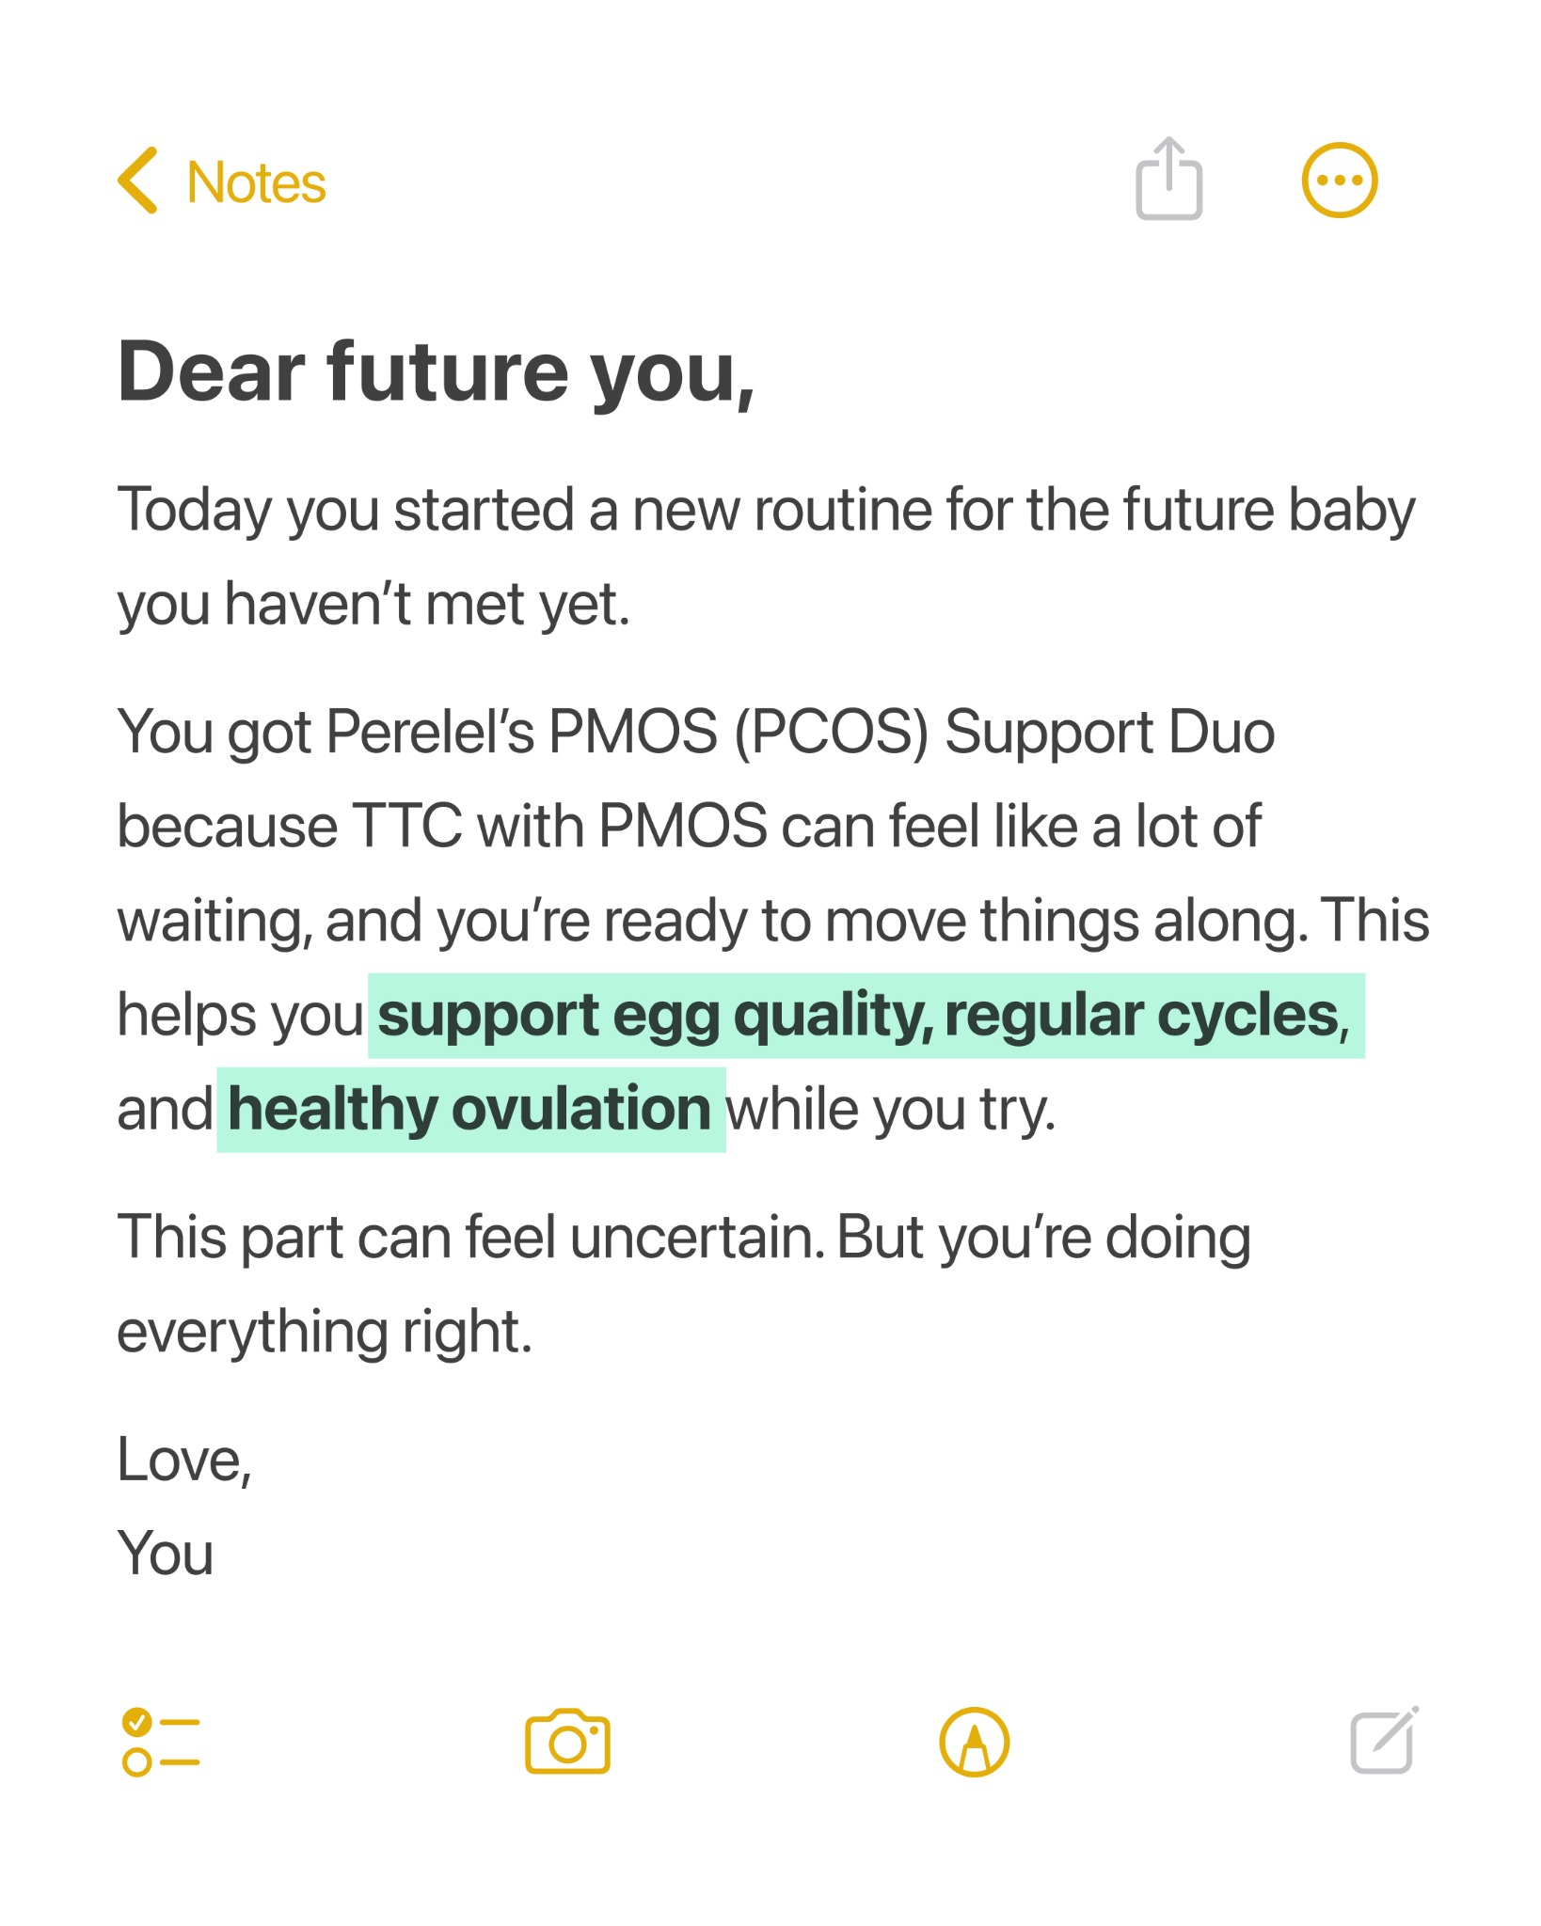Viewport: 1541px width, 1926px height.
Task: Click on "Perelel's PMOS (PCOS) Support Duo" text
Action: click(800, 733)
